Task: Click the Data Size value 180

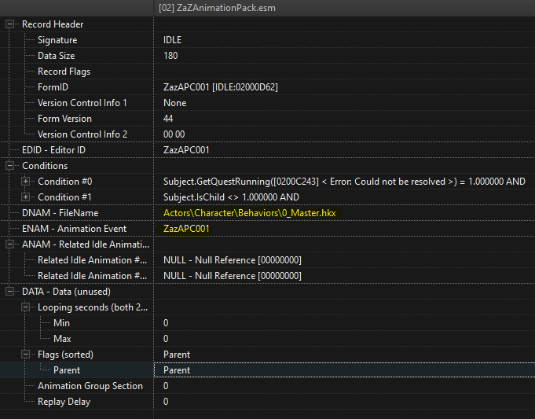Action: [170, 56]
